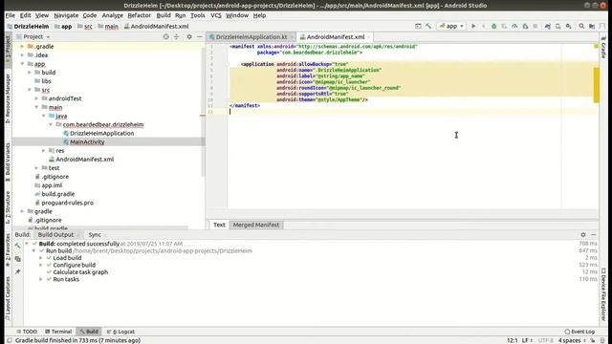Open the Refactor menu
The image size is (612, 344).
[139, 15]
